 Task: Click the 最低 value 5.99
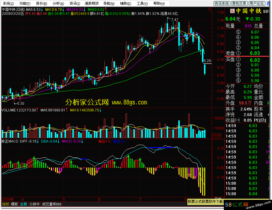[x=247, y=97]
